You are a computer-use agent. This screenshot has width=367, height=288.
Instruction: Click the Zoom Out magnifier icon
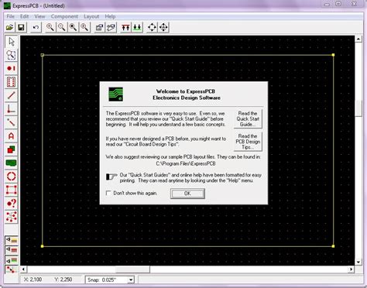(x=62, y=27)
